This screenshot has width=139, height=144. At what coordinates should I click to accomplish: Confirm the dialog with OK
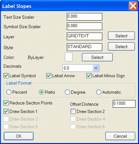19,136
